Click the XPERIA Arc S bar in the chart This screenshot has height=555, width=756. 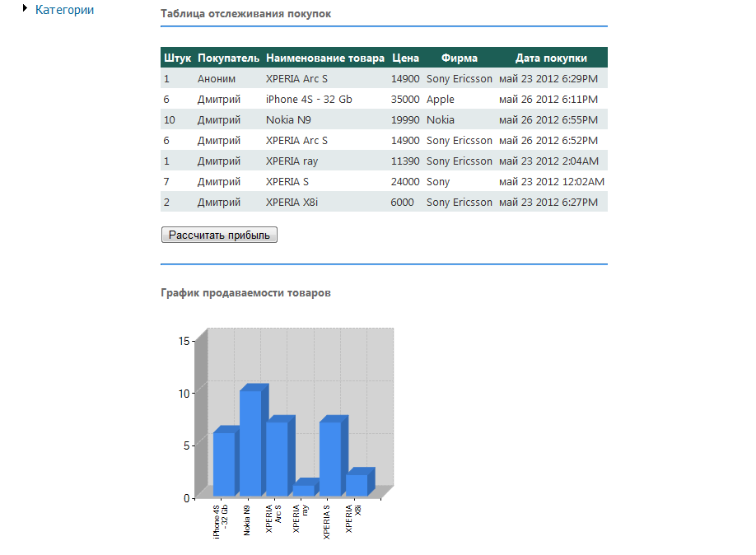point(278,458)
